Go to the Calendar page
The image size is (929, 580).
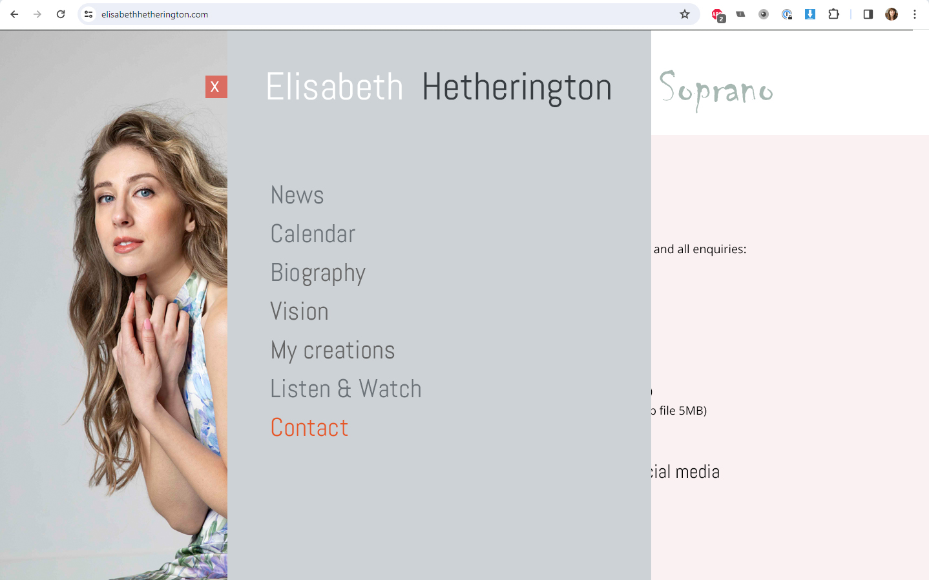click(x=313, y=234)
